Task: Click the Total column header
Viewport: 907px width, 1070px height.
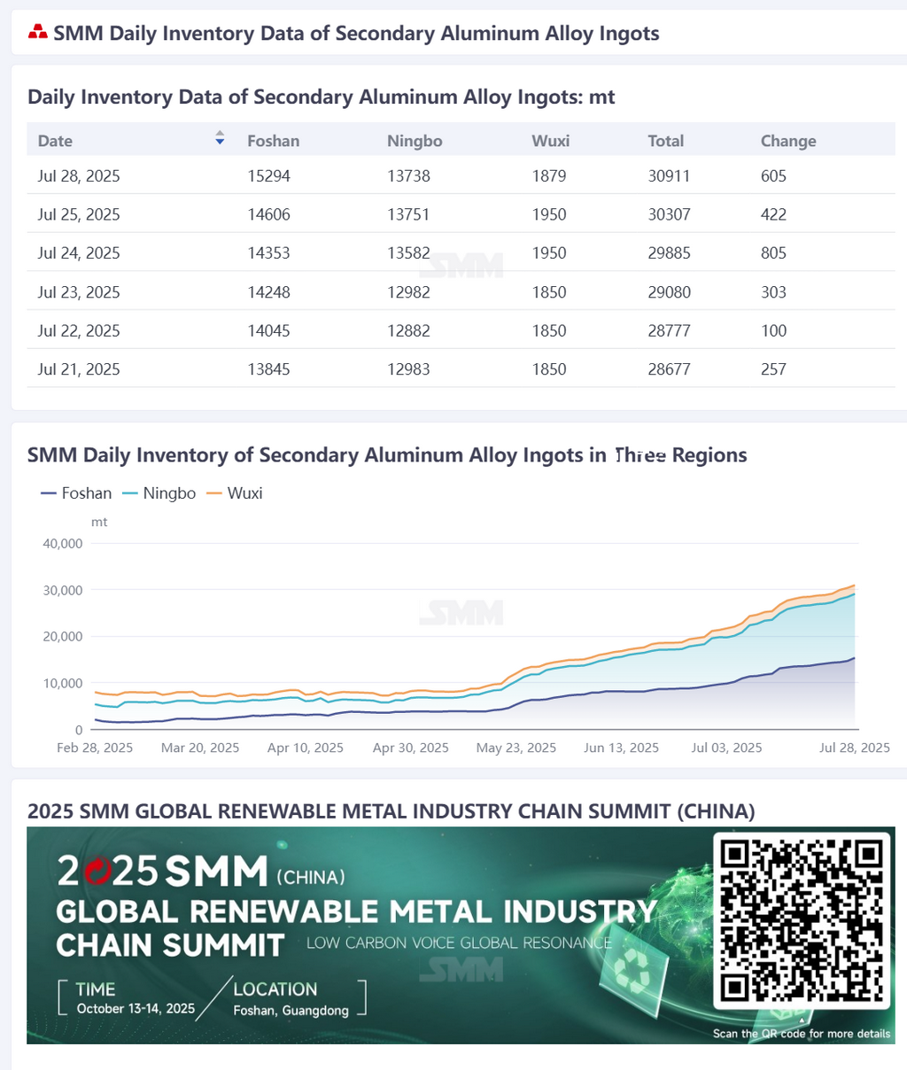Action: pyautogui.click(x=665, y=141)
